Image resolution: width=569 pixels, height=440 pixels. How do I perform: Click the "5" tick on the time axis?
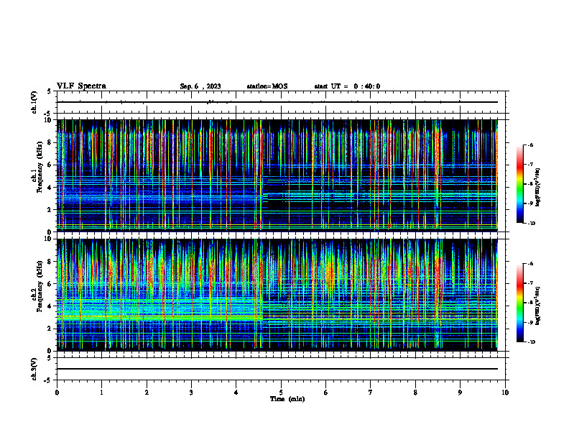(x=281, y=393)
